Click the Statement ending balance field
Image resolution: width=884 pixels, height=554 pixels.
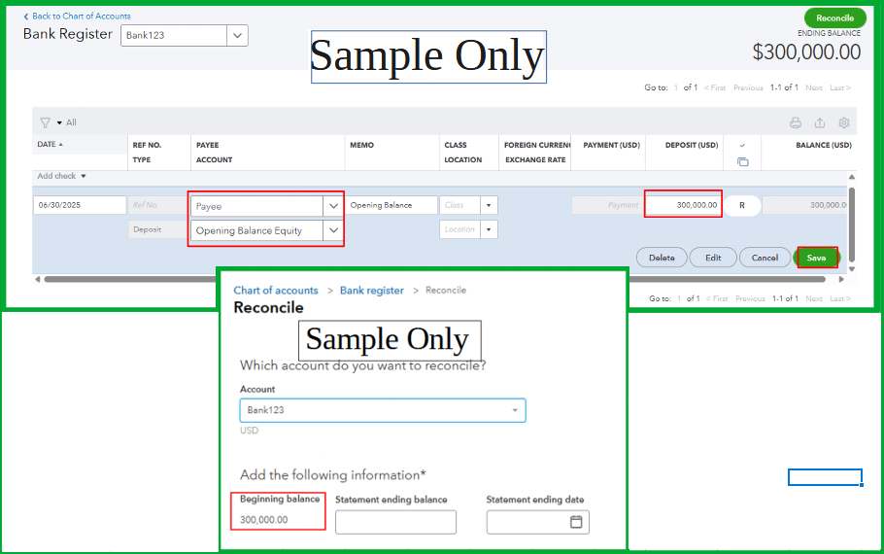pos(395,522)
